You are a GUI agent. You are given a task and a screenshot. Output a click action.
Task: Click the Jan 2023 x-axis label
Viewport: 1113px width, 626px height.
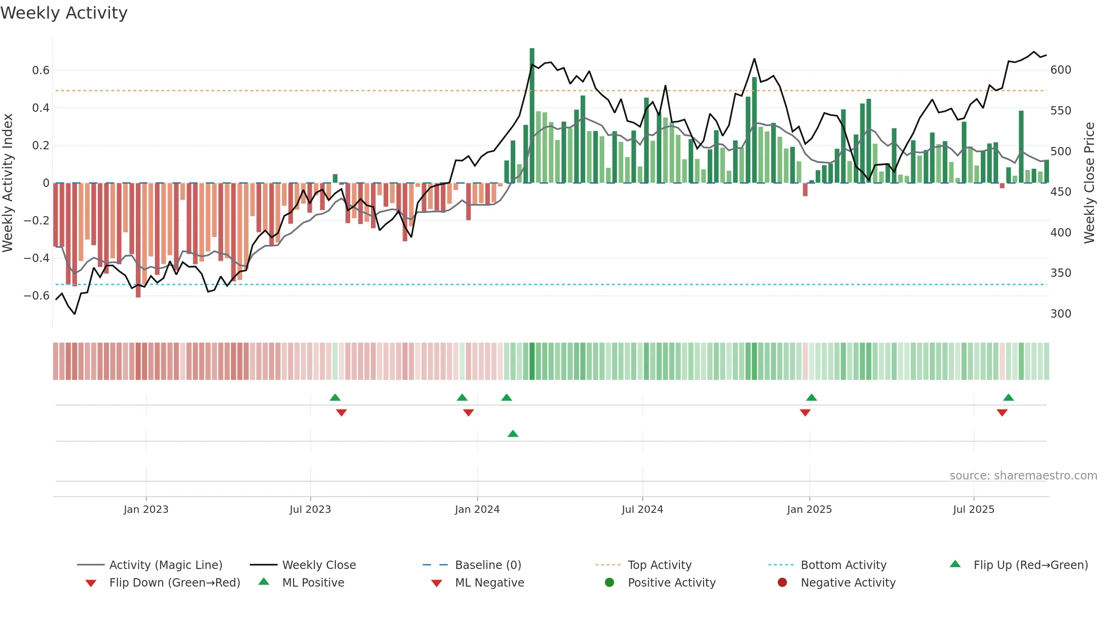pos(146,510)
